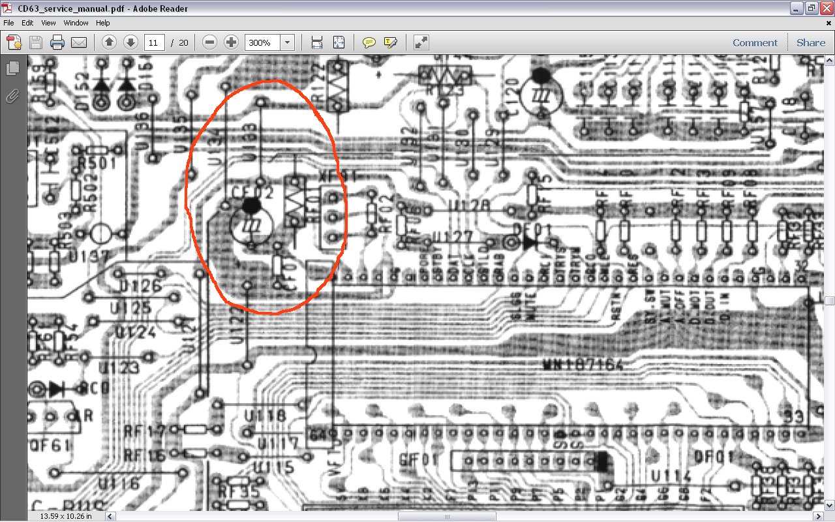Click the R501 resistor label
Viewport: 835px width, 522px height.
(x=97, y=162)
